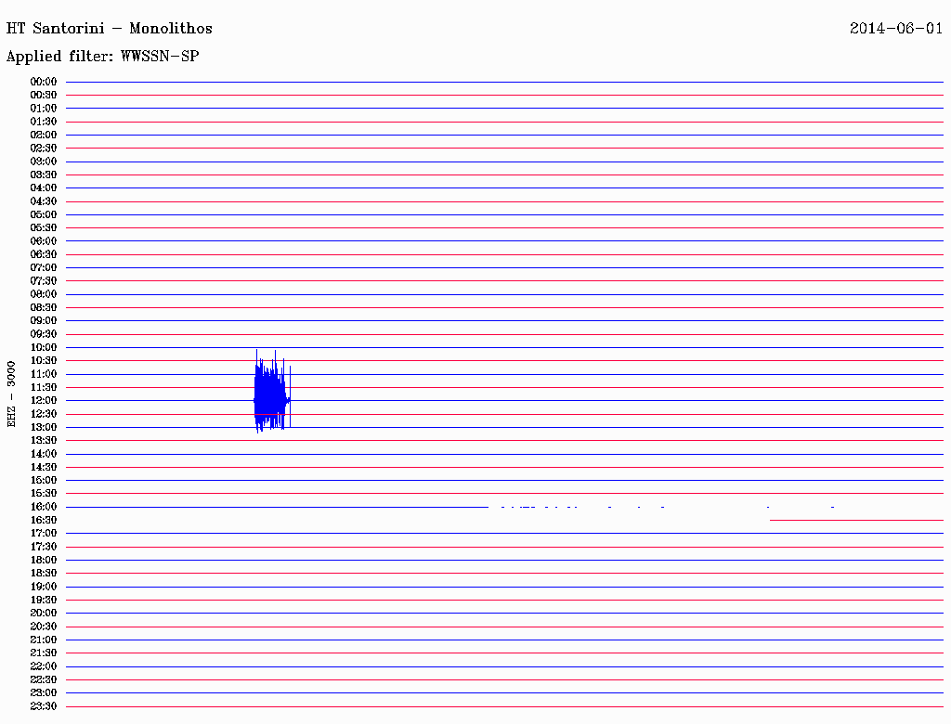Select the 18:00 time label
The width and height of the screenshot is (951, 724).
pyautogui.click(x=44, y=561)
